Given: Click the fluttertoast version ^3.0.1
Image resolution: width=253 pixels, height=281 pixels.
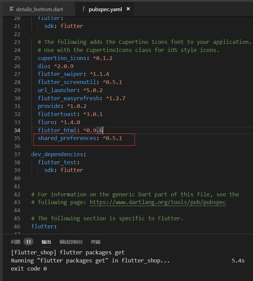Looking at the screenshot, I should point(93,114).
